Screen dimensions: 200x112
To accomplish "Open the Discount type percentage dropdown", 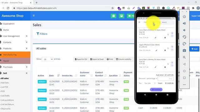I will [x=148, y=78].
